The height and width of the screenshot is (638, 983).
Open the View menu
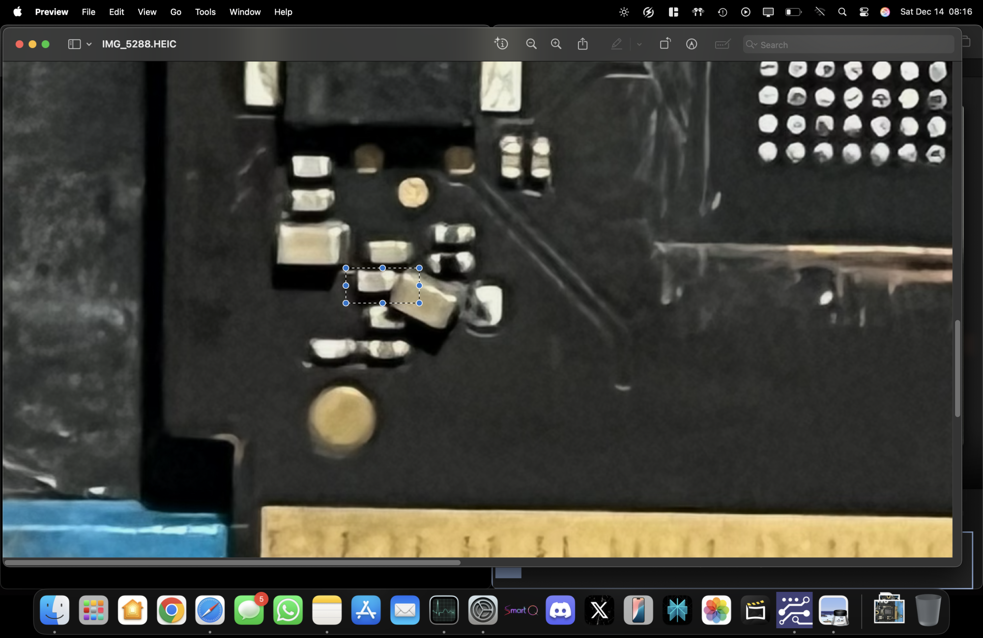[x=146, y=12]
